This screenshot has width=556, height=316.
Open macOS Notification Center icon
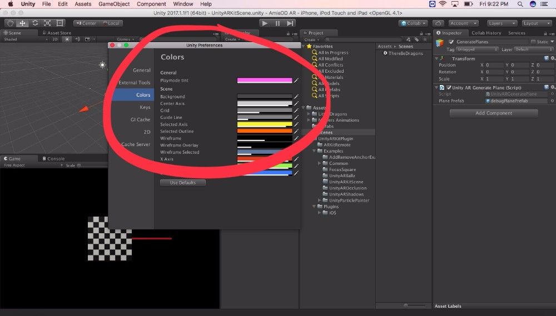coord(544,4)
